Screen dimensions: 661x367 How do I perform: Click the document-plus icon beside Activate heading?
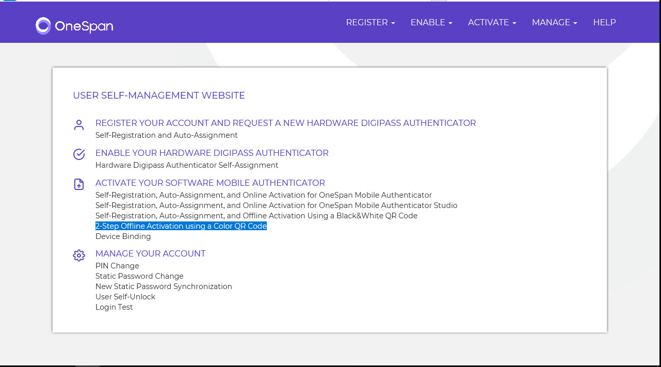pyautogui.click(x=79, y=184)
